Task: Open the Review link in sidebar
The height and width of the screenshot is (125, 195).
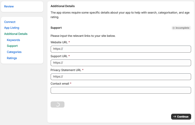Action: (x=9, y=6)
